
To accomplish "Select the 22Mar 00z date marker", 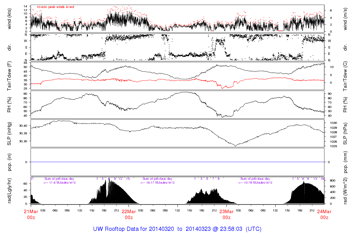I will (x=129, y=214).
